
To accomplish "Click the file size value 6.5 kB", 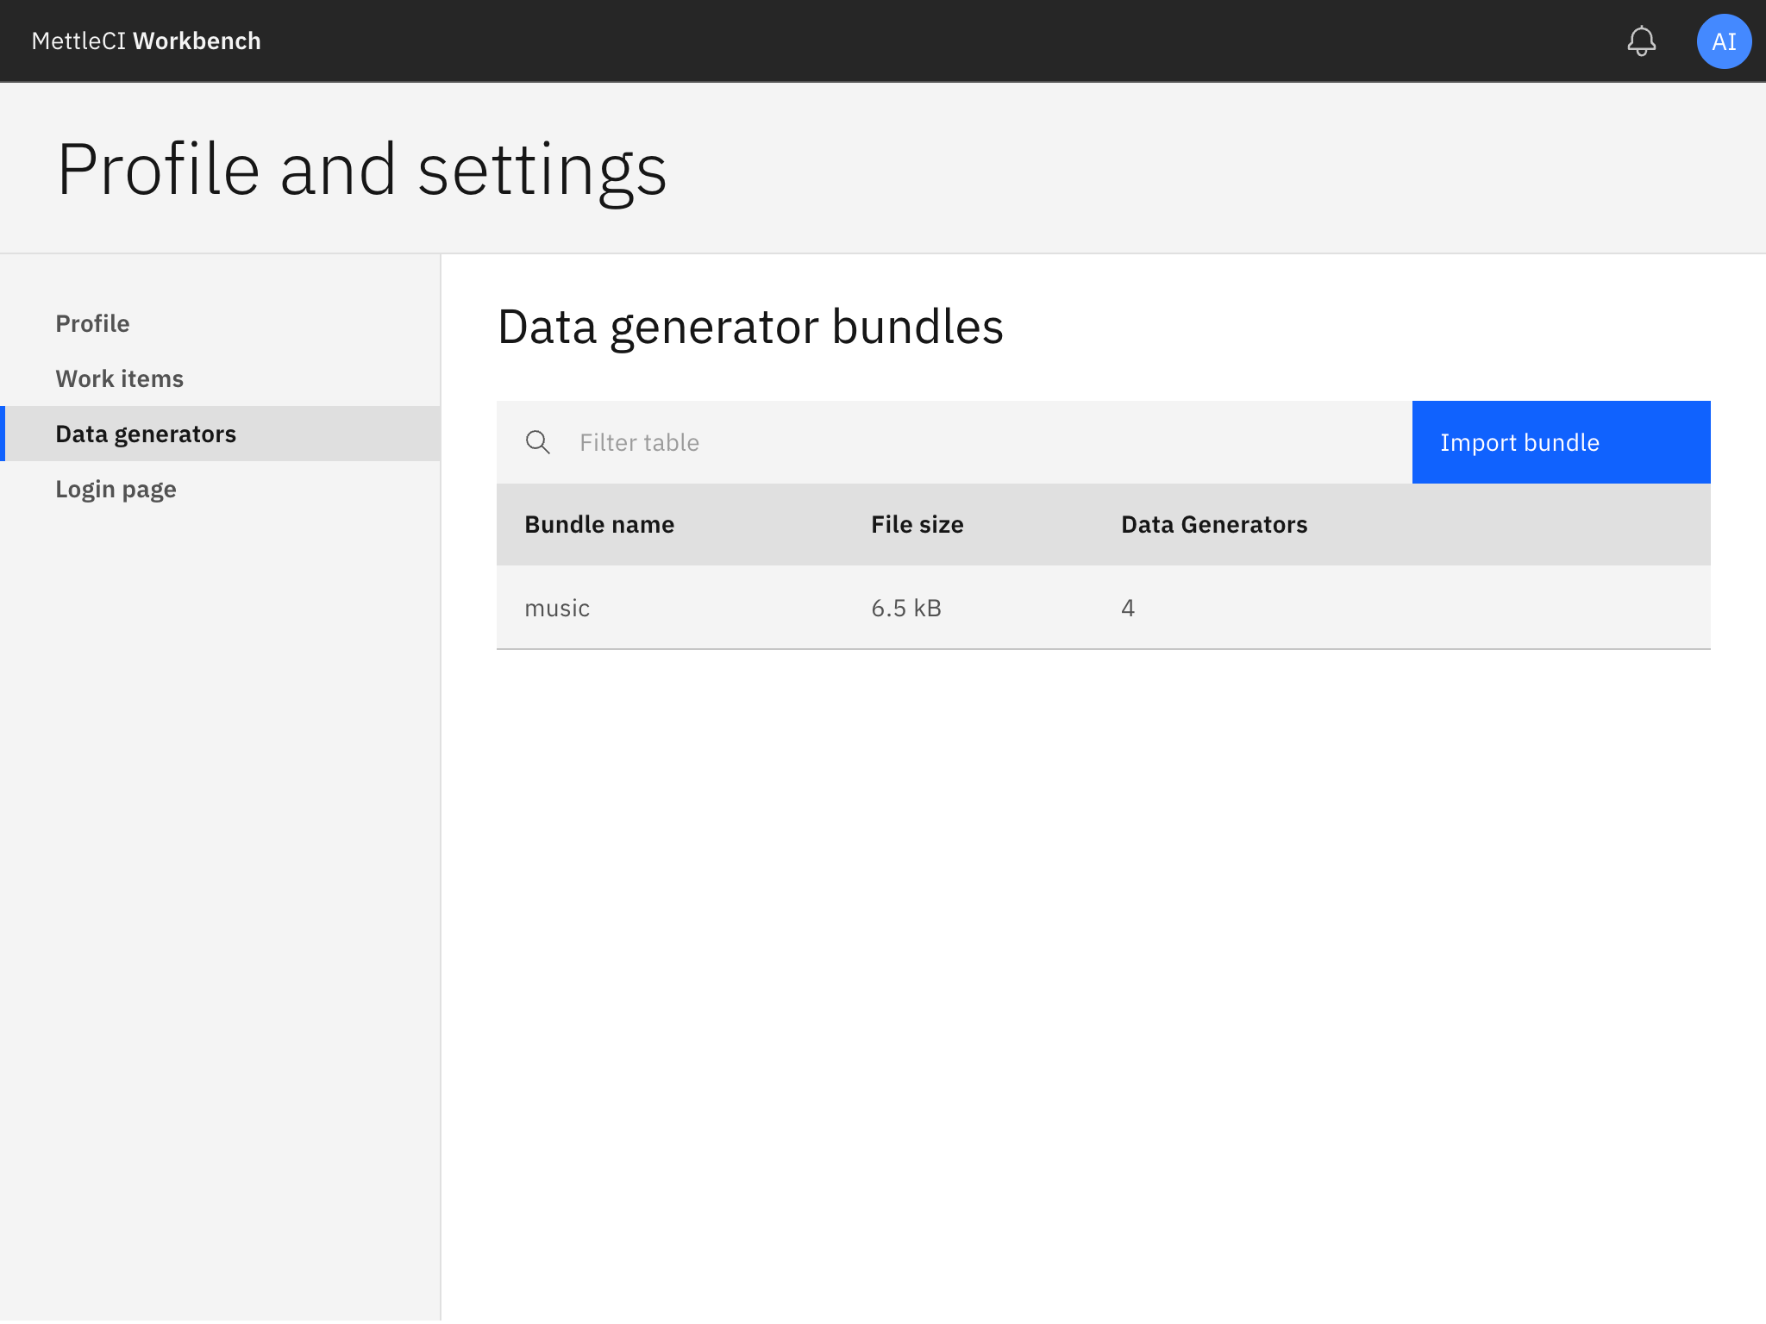I will 905,608.
